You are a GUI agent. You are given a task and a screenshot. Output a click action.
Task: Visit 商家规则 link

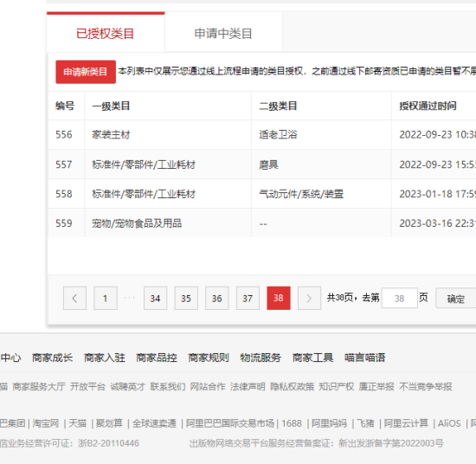click(x=209, y=358)
